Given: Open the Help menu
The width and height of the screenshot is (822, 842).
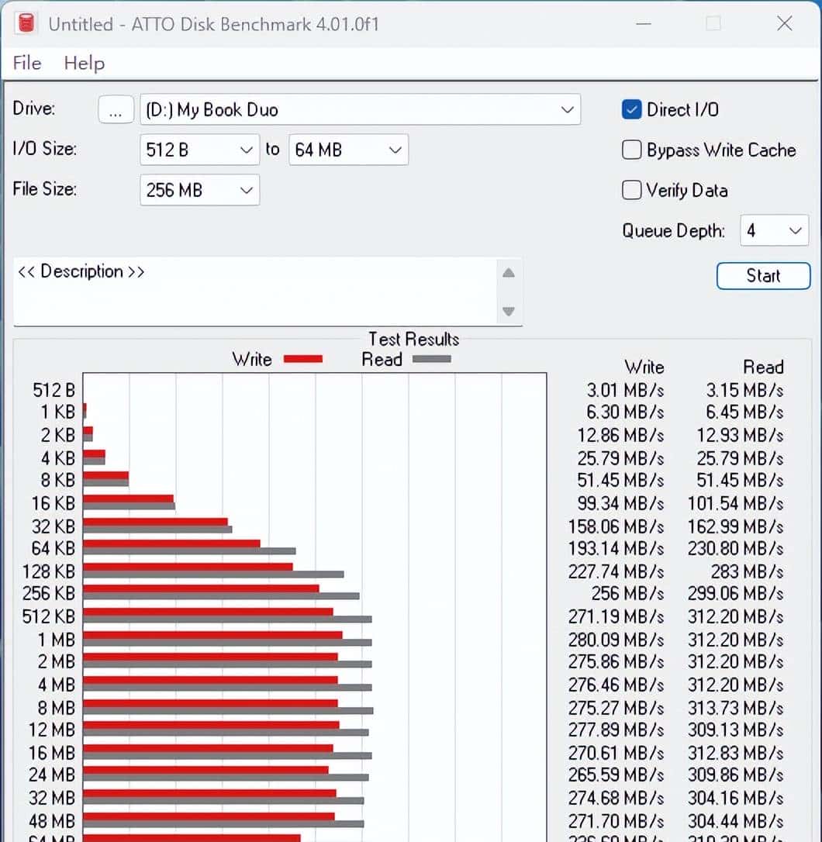Looking at the screenshot, I should pyautogui.click(x=84, y=63).
